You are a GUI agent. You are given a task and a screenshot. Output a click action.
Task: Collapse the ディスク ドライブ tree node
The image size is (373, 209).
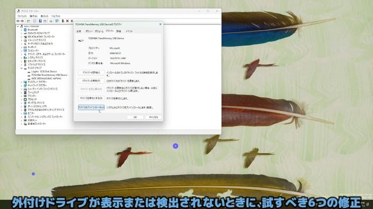click(x=22, y=68)
